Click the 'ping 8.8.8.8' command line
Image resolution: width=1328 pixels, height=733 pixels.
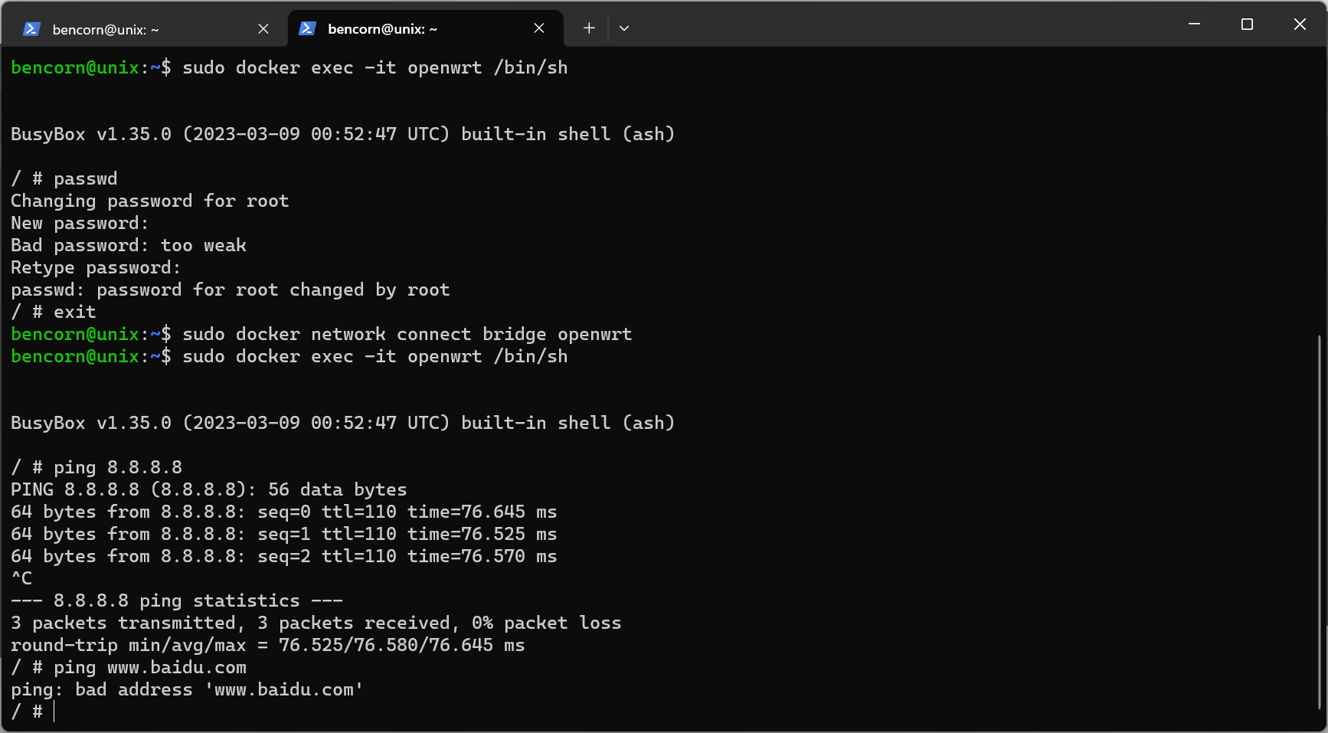119,466
